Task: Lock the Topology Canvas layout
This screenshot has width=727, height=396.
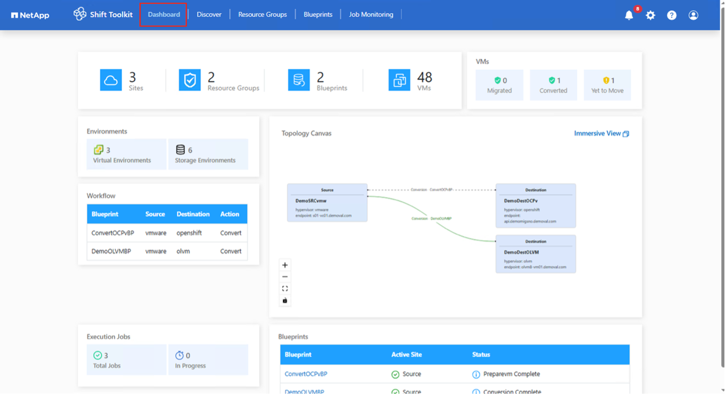Action: (285, 300)
